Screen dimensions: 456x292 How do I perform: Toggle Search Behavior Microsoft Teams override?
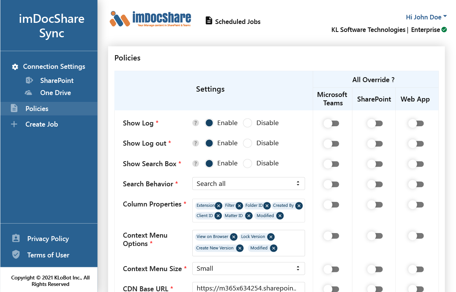[331, 184]
